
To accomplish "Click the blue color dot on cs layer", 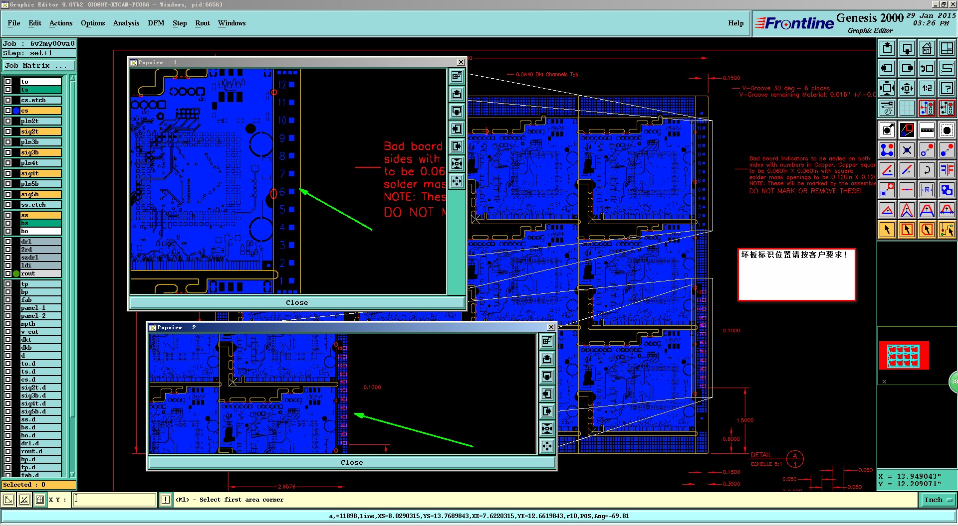I will coord(16,111).
